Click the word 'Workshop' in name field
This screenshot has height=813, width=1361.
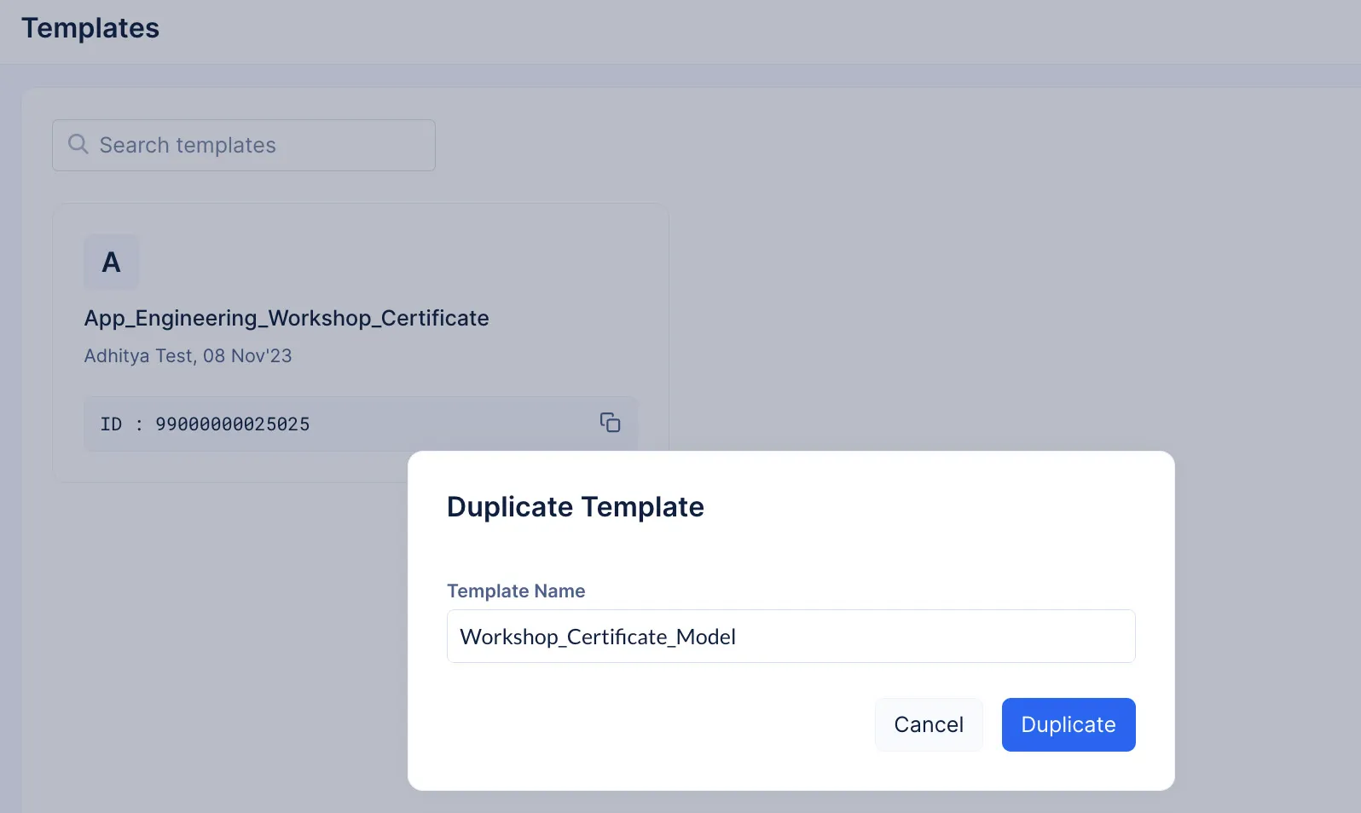[x=508, y=637]
